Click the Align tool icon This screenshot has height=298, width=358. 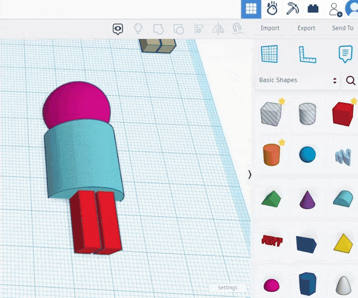198,29
